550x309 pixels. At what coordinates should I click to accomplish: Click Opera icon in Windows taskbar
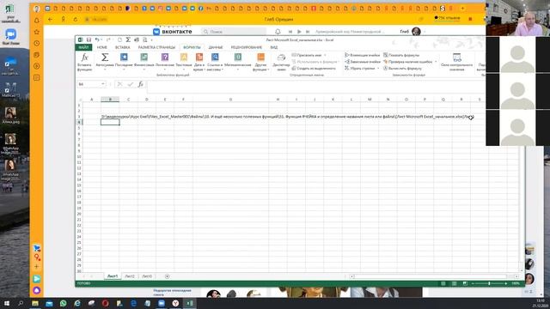(105, 303)
